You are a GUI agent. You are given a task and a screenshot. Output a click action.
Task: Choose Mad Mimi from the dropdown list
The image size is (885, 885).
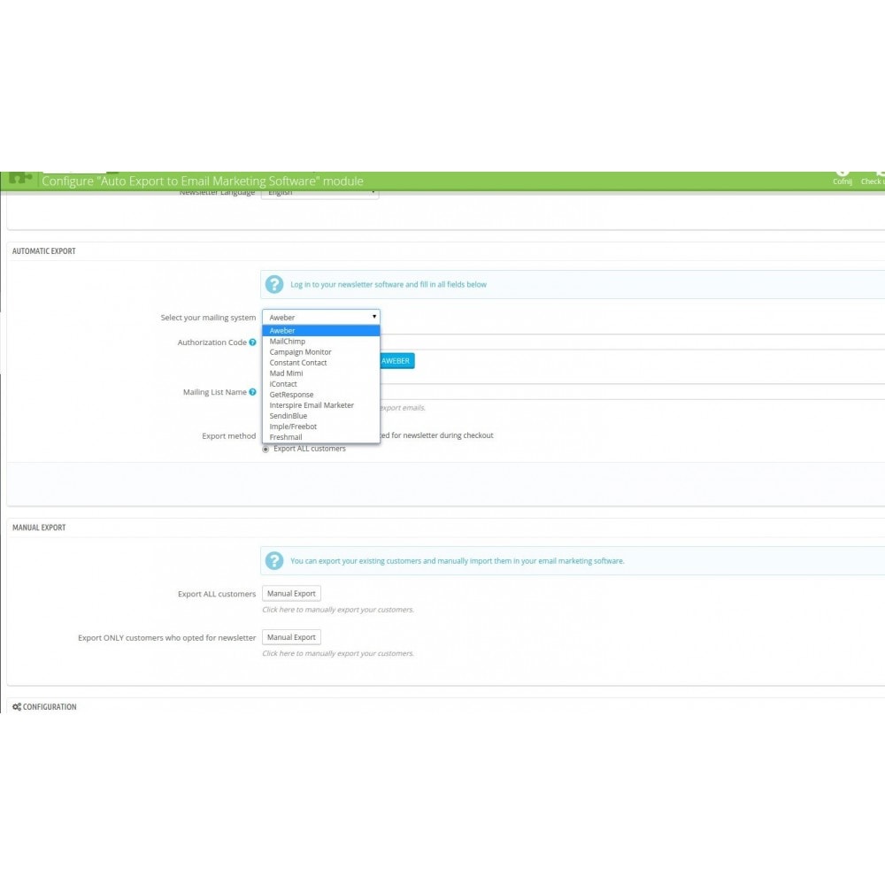tap(320, 373)
